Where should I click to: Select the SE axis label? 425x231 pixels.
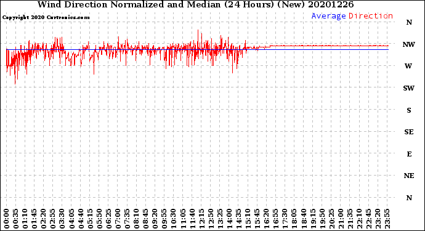point(409,132)
